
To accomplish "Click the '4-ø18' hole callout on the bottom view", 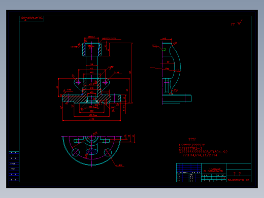I will pyautogui.click(x=119, y=166).
